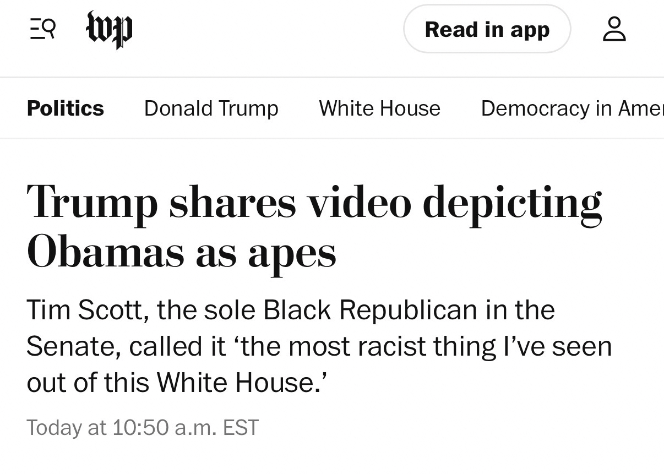Open the user account profile icon

click(614, 29)
